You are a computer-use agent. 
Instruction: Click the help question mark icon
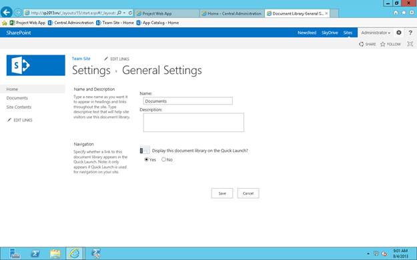(410, 33)
